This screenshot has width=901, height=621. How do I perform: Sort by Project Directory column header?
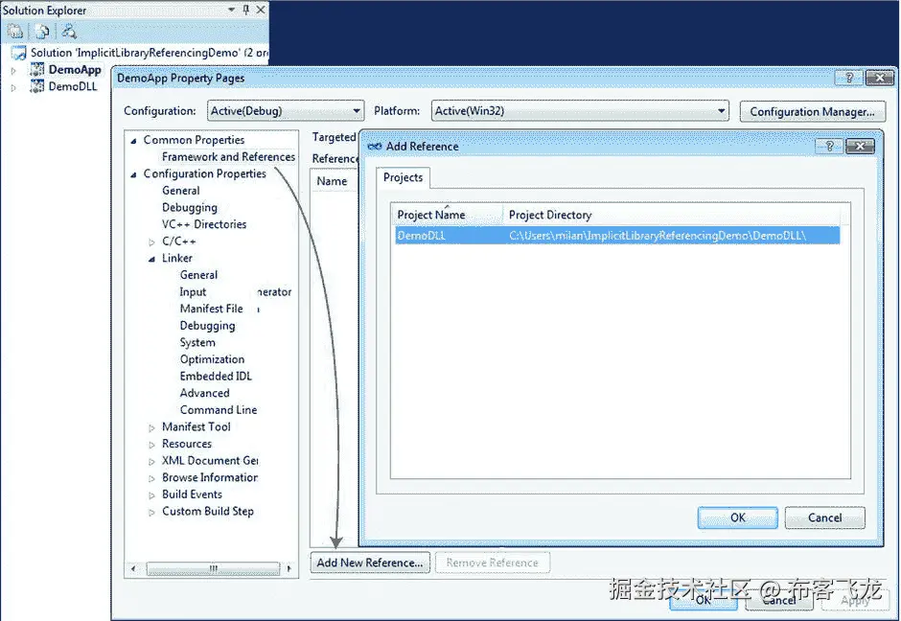671,215
